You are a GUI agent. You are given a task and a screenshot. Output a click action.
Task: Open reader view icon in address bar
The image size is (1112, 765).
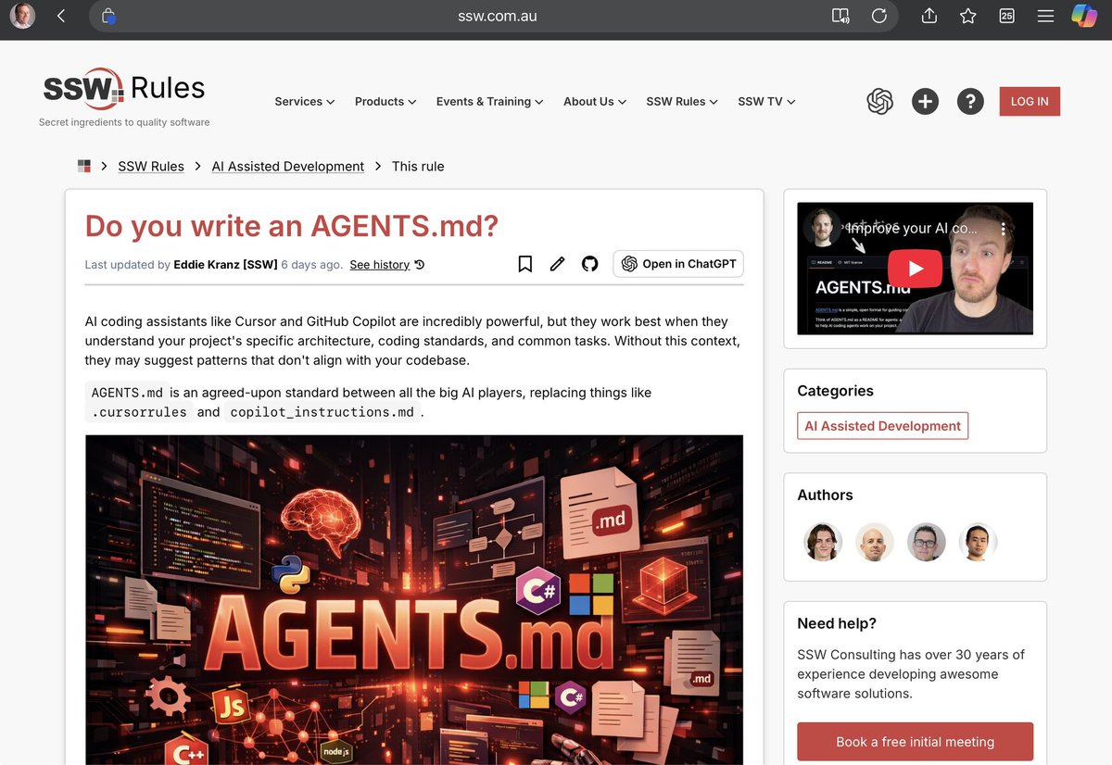[840, 16]
